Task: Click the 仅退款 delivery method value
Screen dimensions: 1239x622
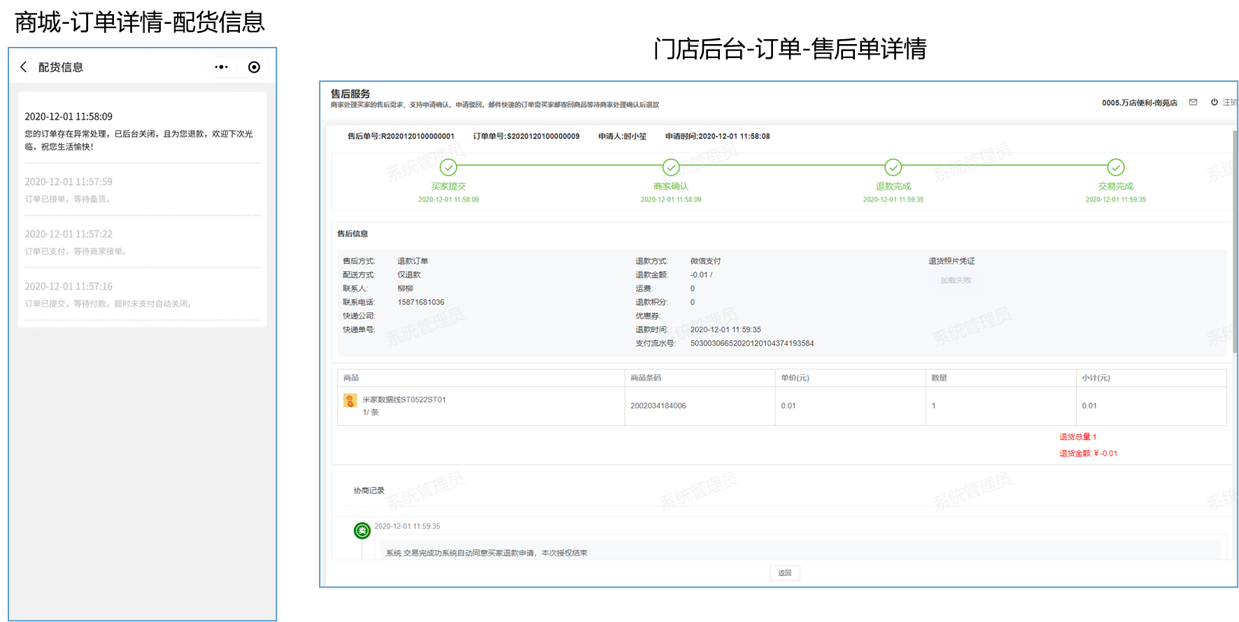Action: pyautogui.click(x=409, y=275)
